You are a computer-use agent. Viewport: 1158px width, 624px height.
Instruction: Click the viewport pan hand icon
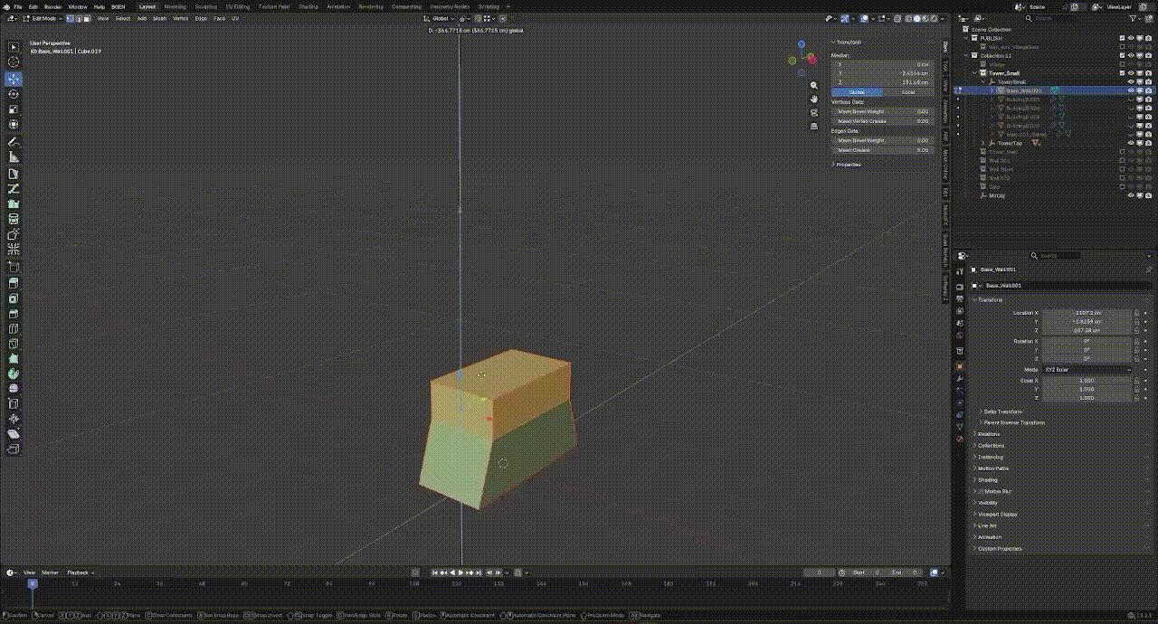(x=813, y=99)
